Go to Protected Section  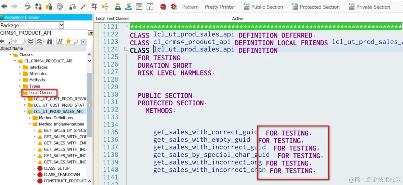click(x=316, y=7)
